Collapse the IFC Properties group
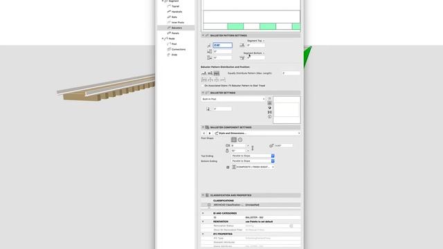443x249 pixels. (x=203, y=234)
